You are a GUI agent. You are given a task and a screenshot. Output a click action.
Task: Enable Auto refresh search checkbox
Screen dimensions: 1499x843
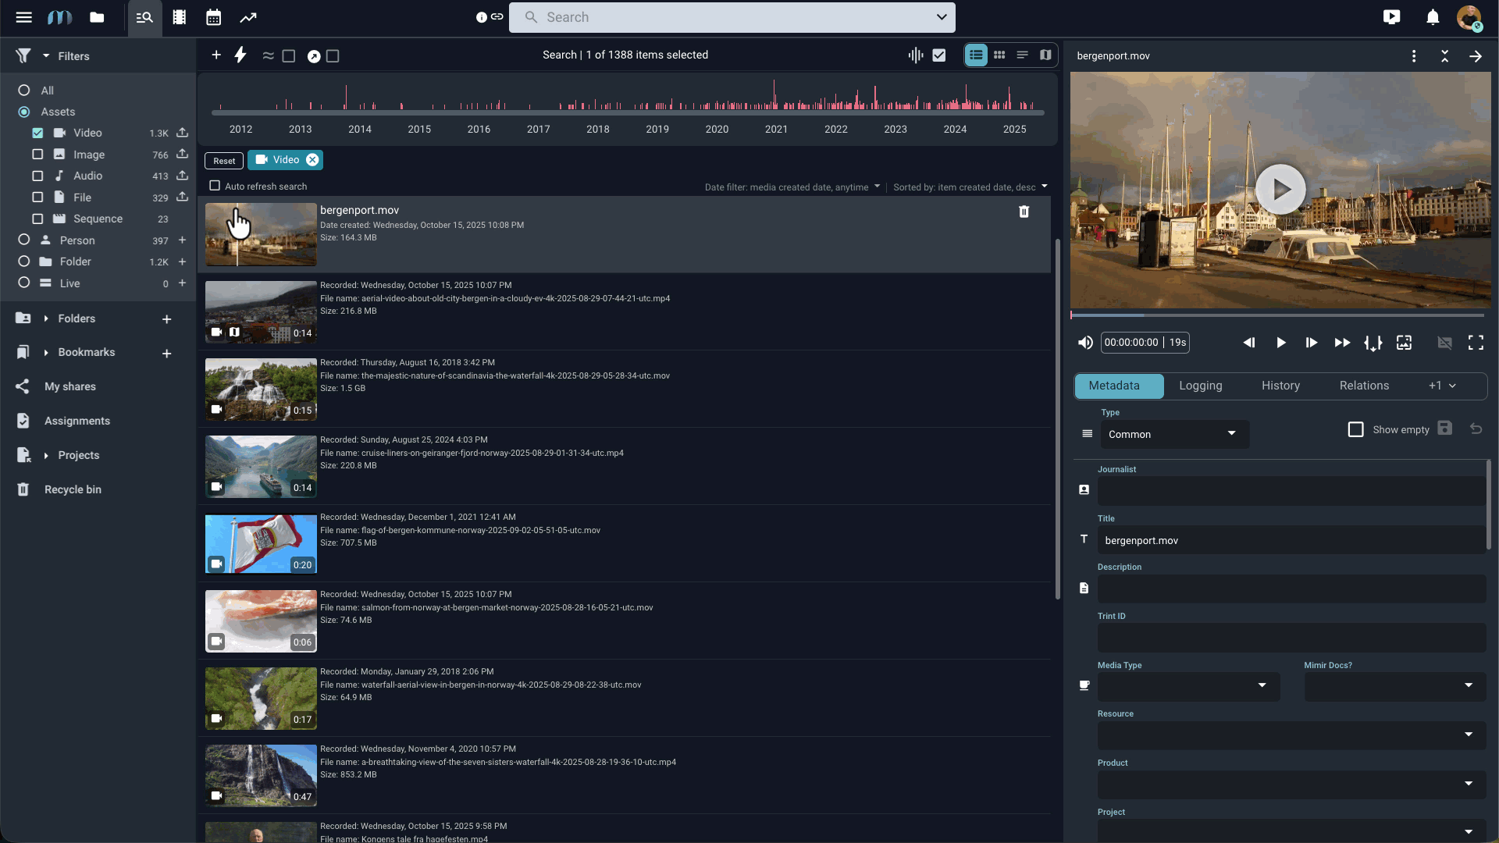pos(215,186)
